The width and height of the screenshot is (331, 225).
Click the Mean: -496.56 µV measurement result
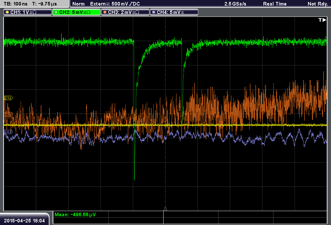click(75, 214)
